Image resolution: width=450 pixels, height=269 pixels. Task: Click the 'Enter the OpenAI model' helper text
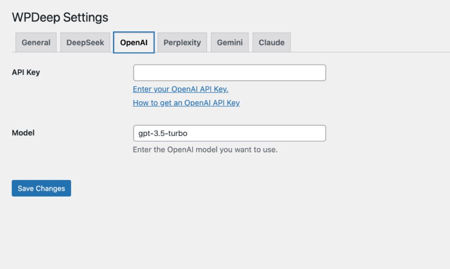pos(205,150)
